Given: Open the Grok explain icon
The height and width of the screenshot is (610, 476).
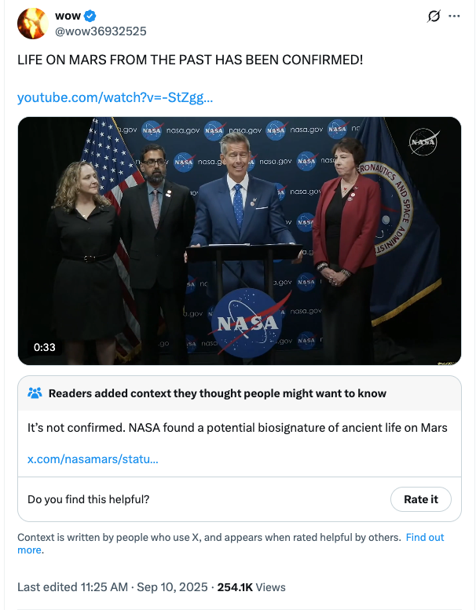Looking at the screenshot, I should click(431, 16).
